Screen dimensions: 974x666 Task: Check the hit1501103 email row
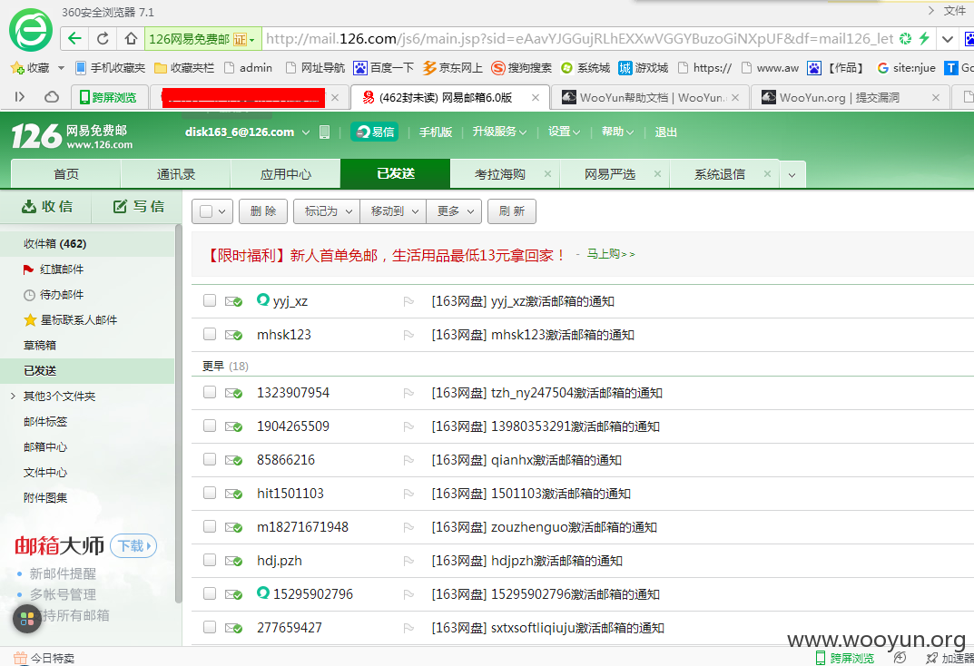(210, 493)
